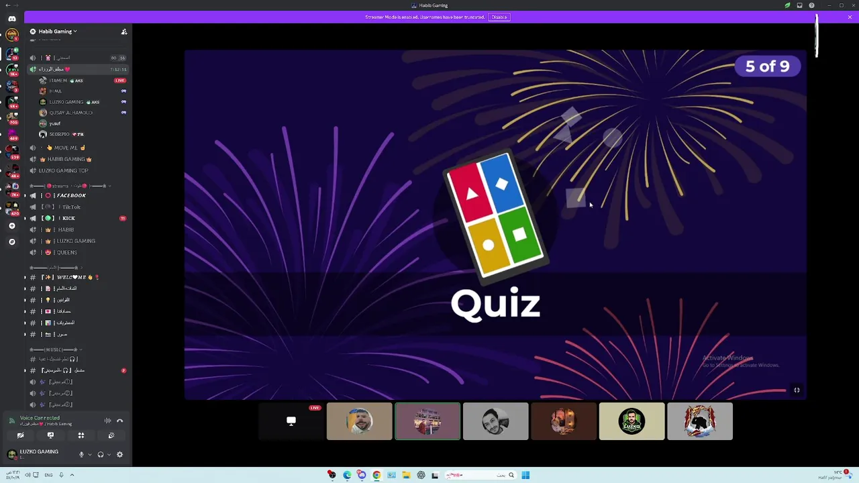Open Discord direct messages home icon
The height and width of the screenshot is (483, 859).
pyautogui.click(x=11, y=19)
